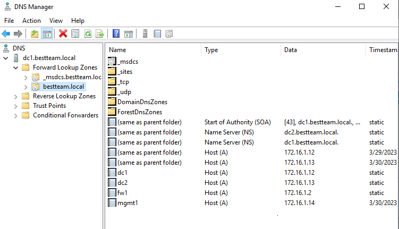Click the ForestDnsZones folder name
The height and width of the screenshot is (229, 399).
[140, 112]
